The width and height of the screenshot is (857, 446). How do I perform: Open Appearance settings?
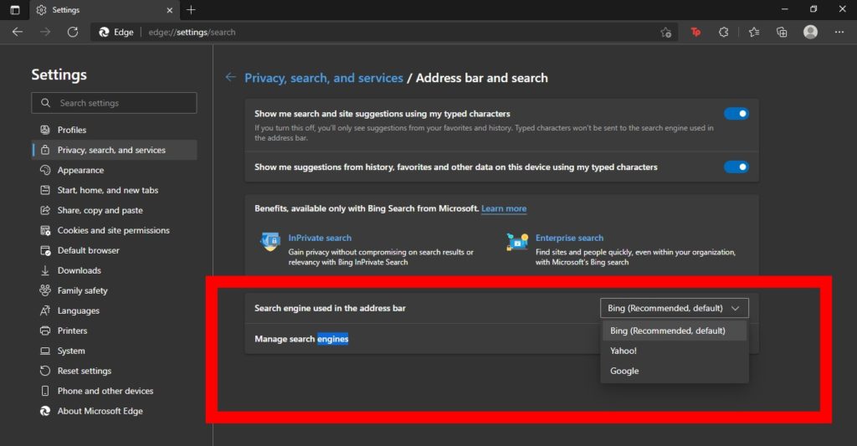point(114,170)
